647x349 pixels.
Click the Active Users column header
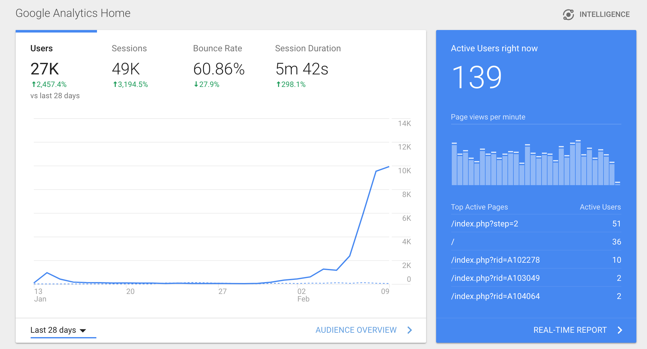tap(600, 207)
